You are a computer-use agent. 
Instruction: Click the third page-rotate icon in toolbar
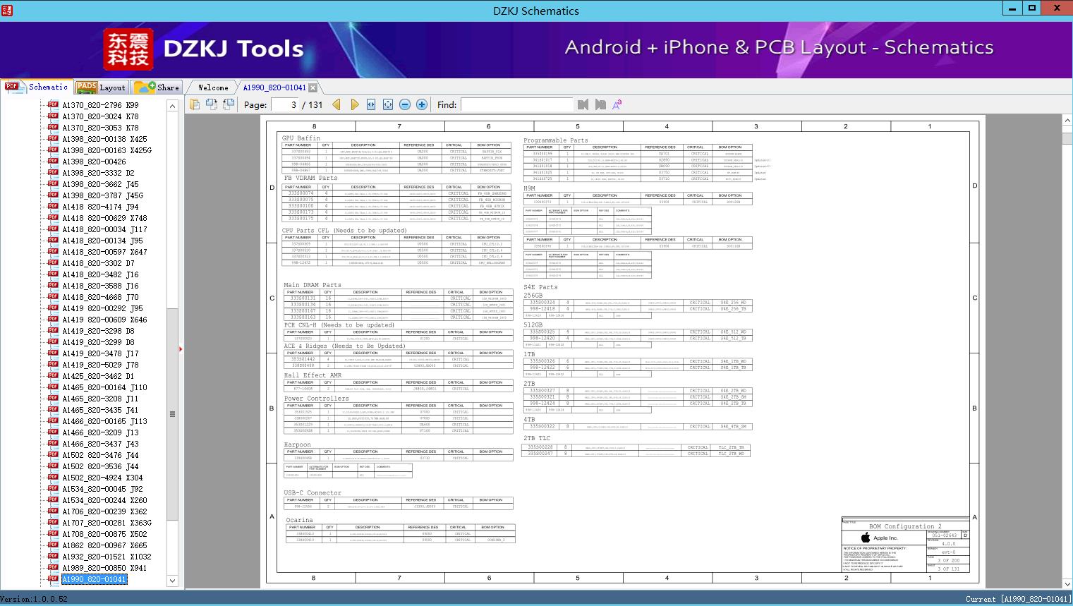click(229, 104)
